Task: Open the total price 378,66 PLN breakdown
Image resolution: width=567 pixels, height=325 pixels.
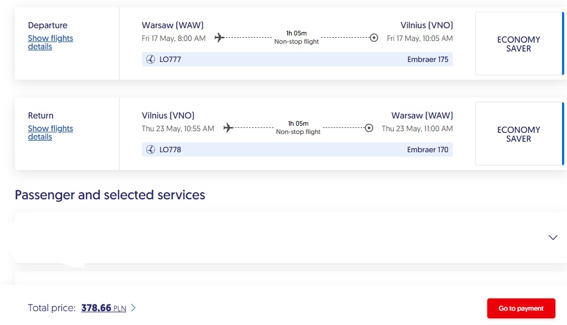Action: [103, 308]
